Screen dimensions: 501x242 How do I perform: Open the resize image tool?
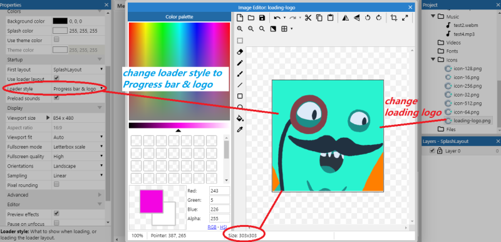point(405,18)
